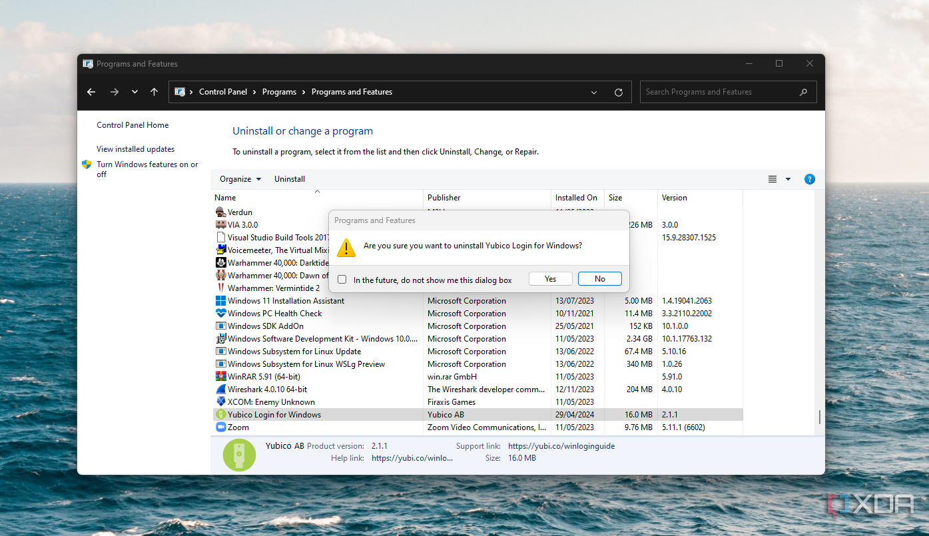The image size is (929, 536).
Task: Open the Help link yubi.co/winlo...
Action: pyautogui.click(x=412, y=458)
